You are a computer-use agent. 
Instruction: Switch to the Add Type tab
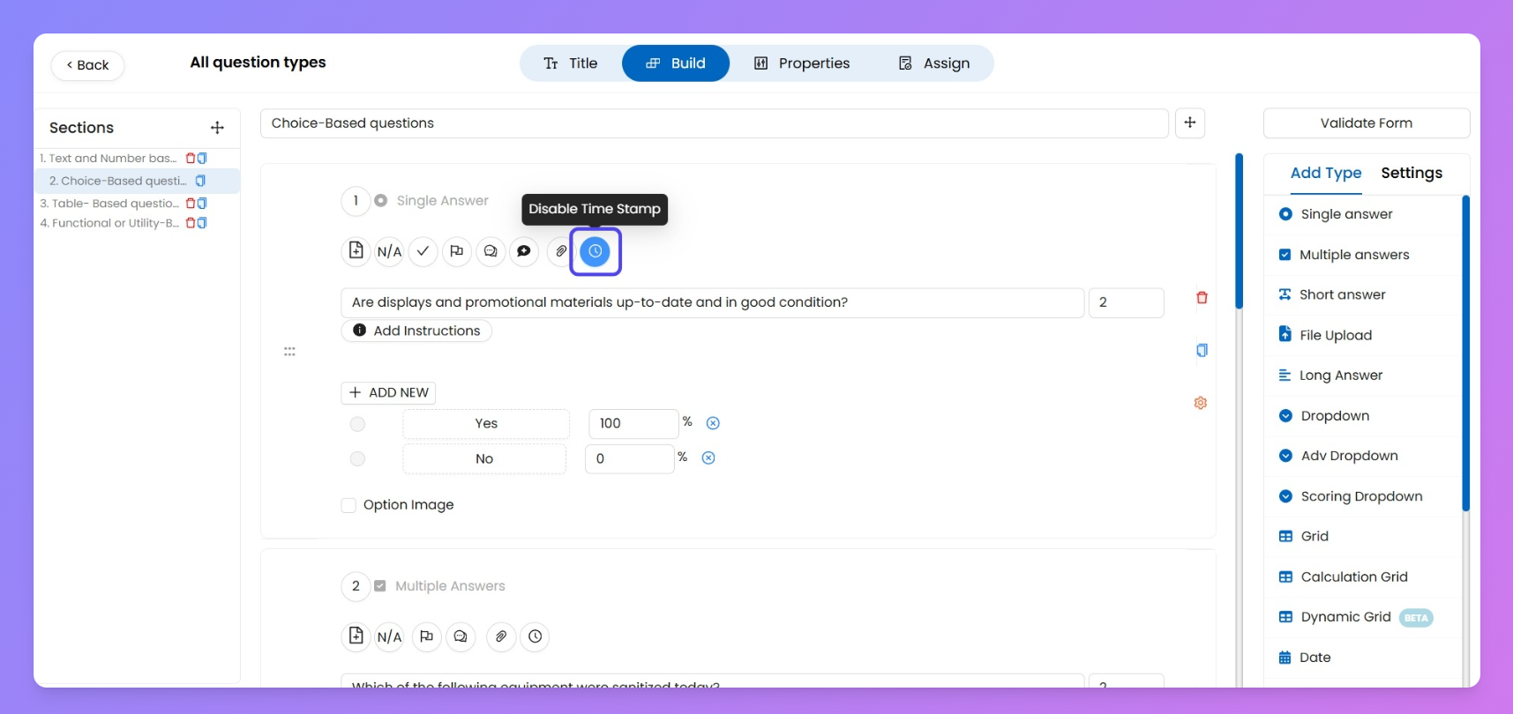(1326, 174)
